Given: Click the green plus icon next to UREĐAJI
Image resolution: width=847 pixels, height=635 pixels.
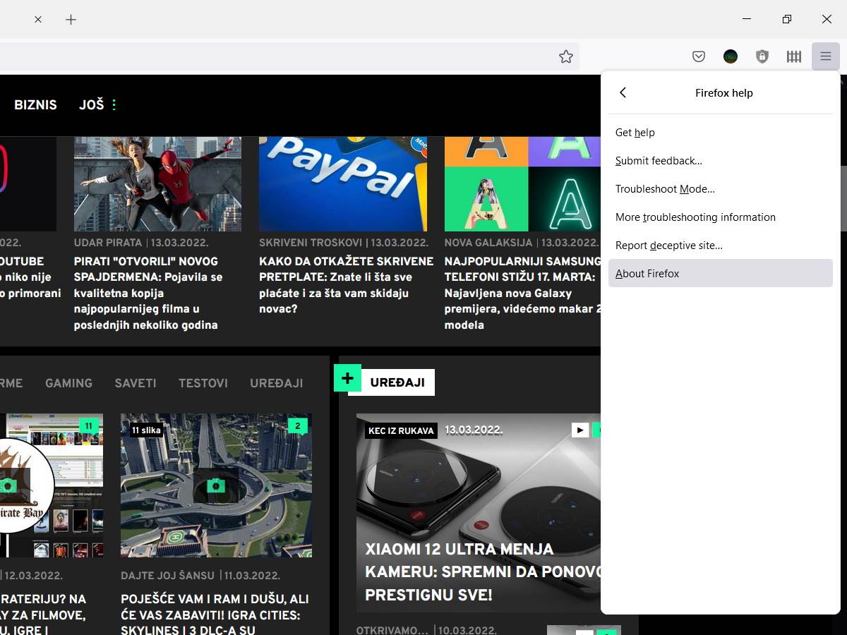Looking at the screenshot, I should [347, 377].
